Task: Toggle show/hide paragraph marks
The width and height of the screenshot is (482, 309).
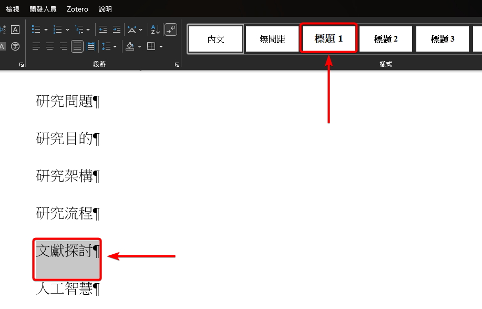Action: [171, 29]
